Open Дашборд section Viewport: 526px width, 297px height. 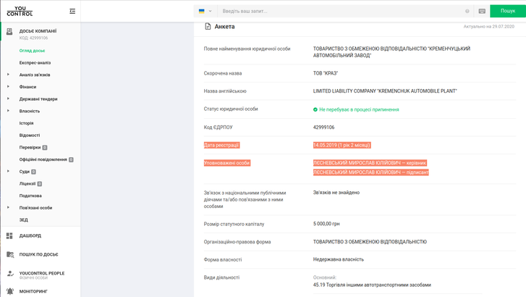click(x=30, y=236)
